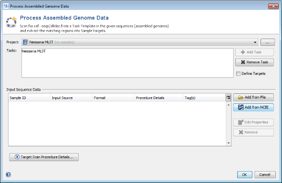Click the Format column header
Image resolution: width=282 pixels, height=183 pixels.
(x=113, y=98)
